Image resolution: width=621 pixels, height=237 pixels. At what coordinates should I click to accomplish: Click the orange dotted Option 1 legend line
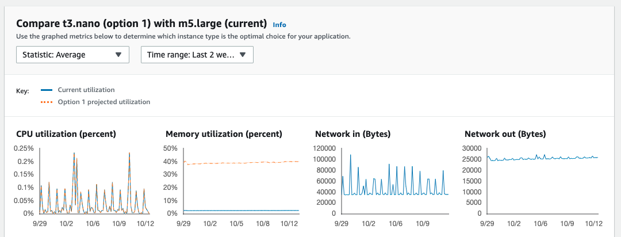[47, 102]
